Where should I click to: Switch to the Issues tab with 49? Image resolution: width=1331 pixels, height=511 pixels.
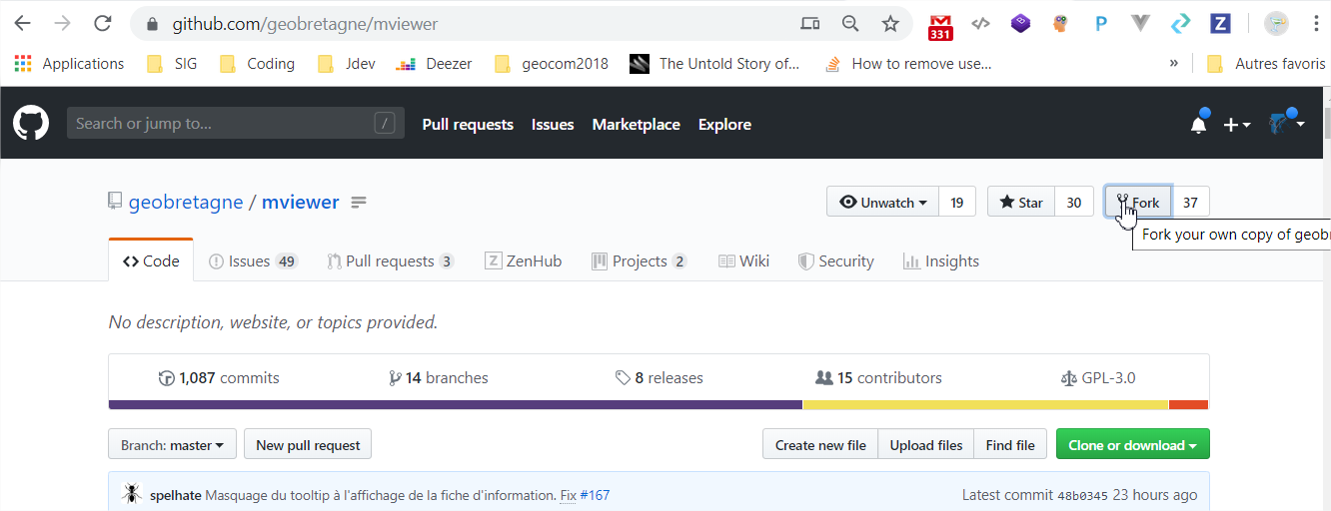tap(253, 261)
